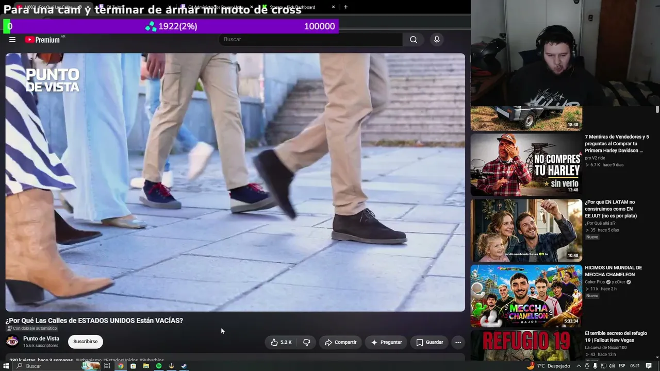Click the #EstadosUnidos hashtag link
The width and height of the screenshot is (660, 371).
point(120,360)
